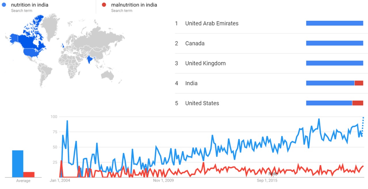Viewport: 368px width, 189px height.
Task: Click the red Average bar
Action: pos(29,174)
